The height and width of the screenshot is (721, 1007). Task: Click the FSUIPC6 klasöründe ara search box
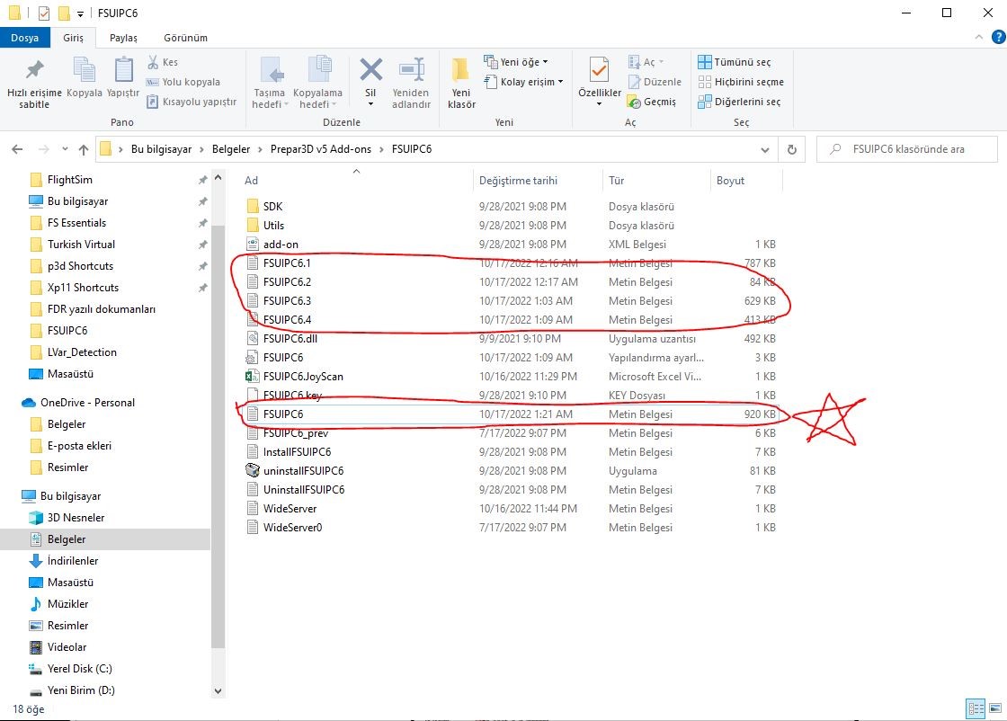click(x=907, y=149)
